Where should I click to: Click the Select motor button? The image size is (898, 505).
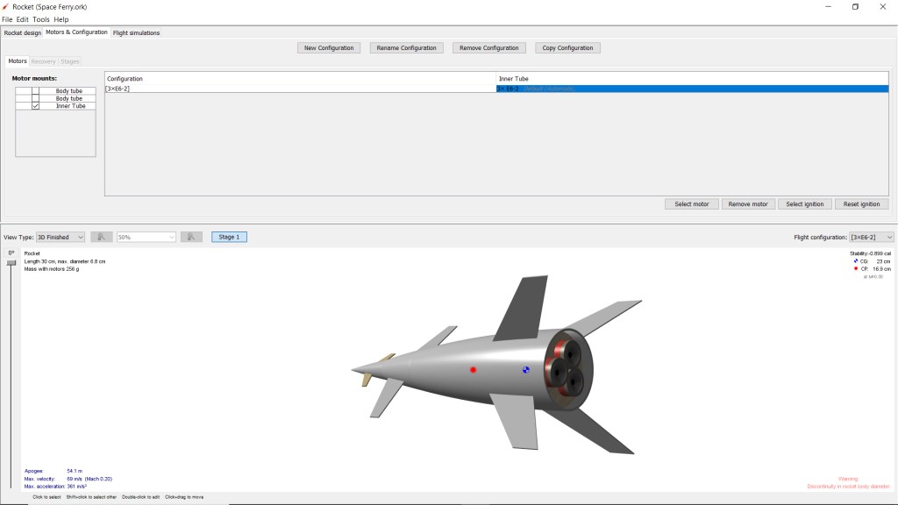click(691, 204)
